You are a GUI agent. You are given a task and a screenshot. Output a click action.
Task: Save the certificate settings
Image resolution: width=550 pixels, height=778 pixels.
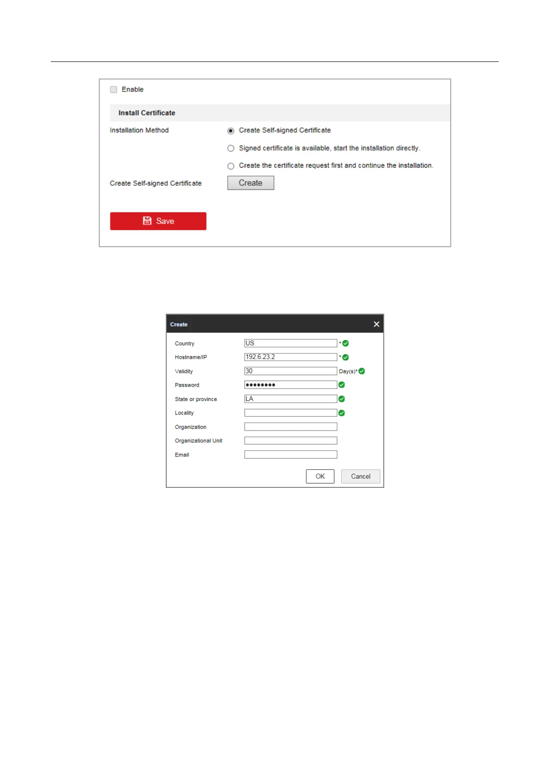click(158, 221)
